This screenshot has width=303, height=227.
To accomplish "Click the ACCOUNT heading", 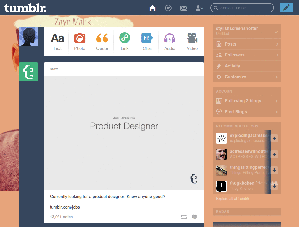I will pyautogui.click(x=225, y=91).
